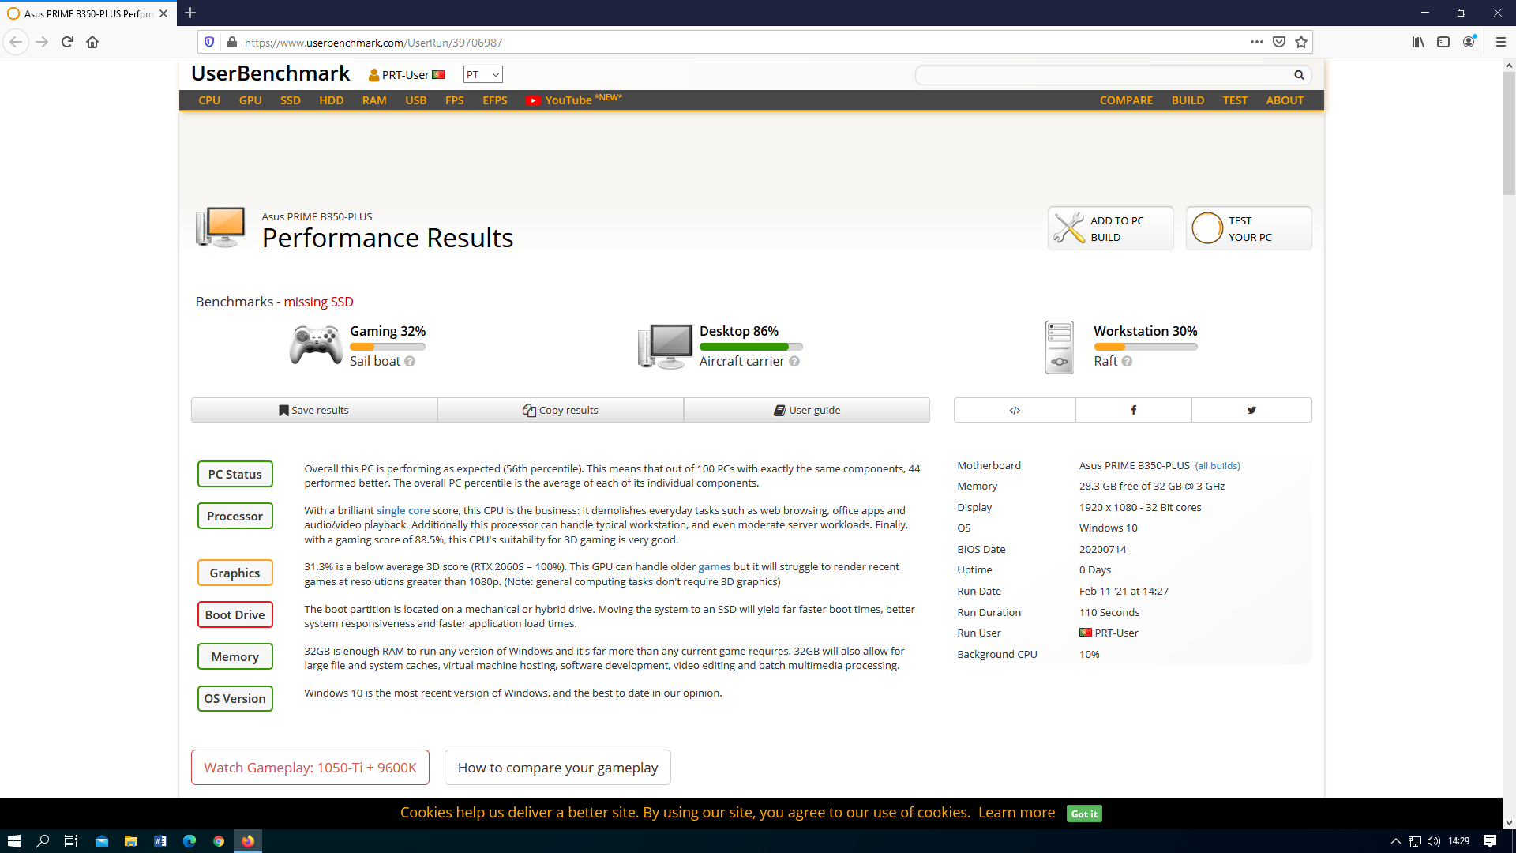Image resolution: width=1516 pixels, height=853 pixels.
Task: Click Watch Gameplay 1050-Ti + 9600K link
Action: pyautogui.click(x=310, y=768)
